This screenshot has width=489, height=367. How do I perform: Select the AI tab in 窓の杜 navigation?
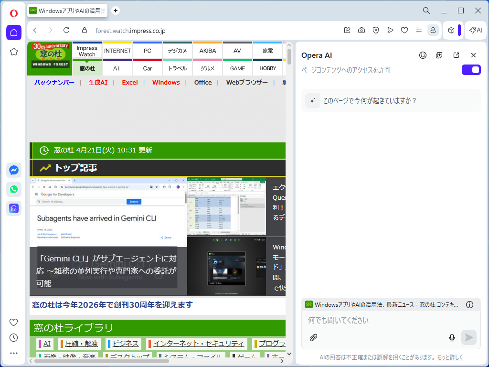(x=117, y=68)
